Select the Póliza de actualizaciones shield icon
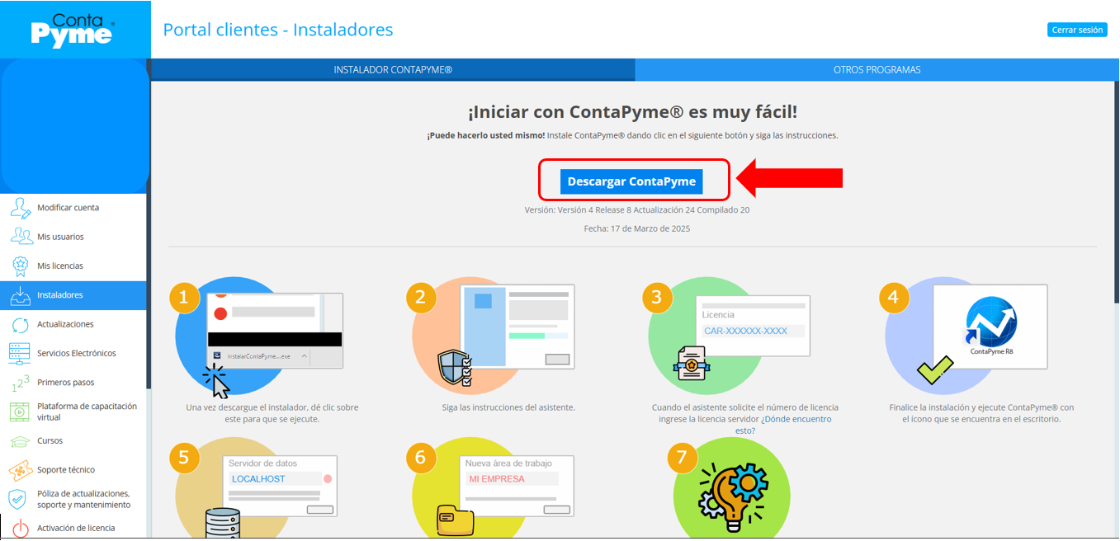Viewport: 1120px width, 541px height. click(18, 499)
